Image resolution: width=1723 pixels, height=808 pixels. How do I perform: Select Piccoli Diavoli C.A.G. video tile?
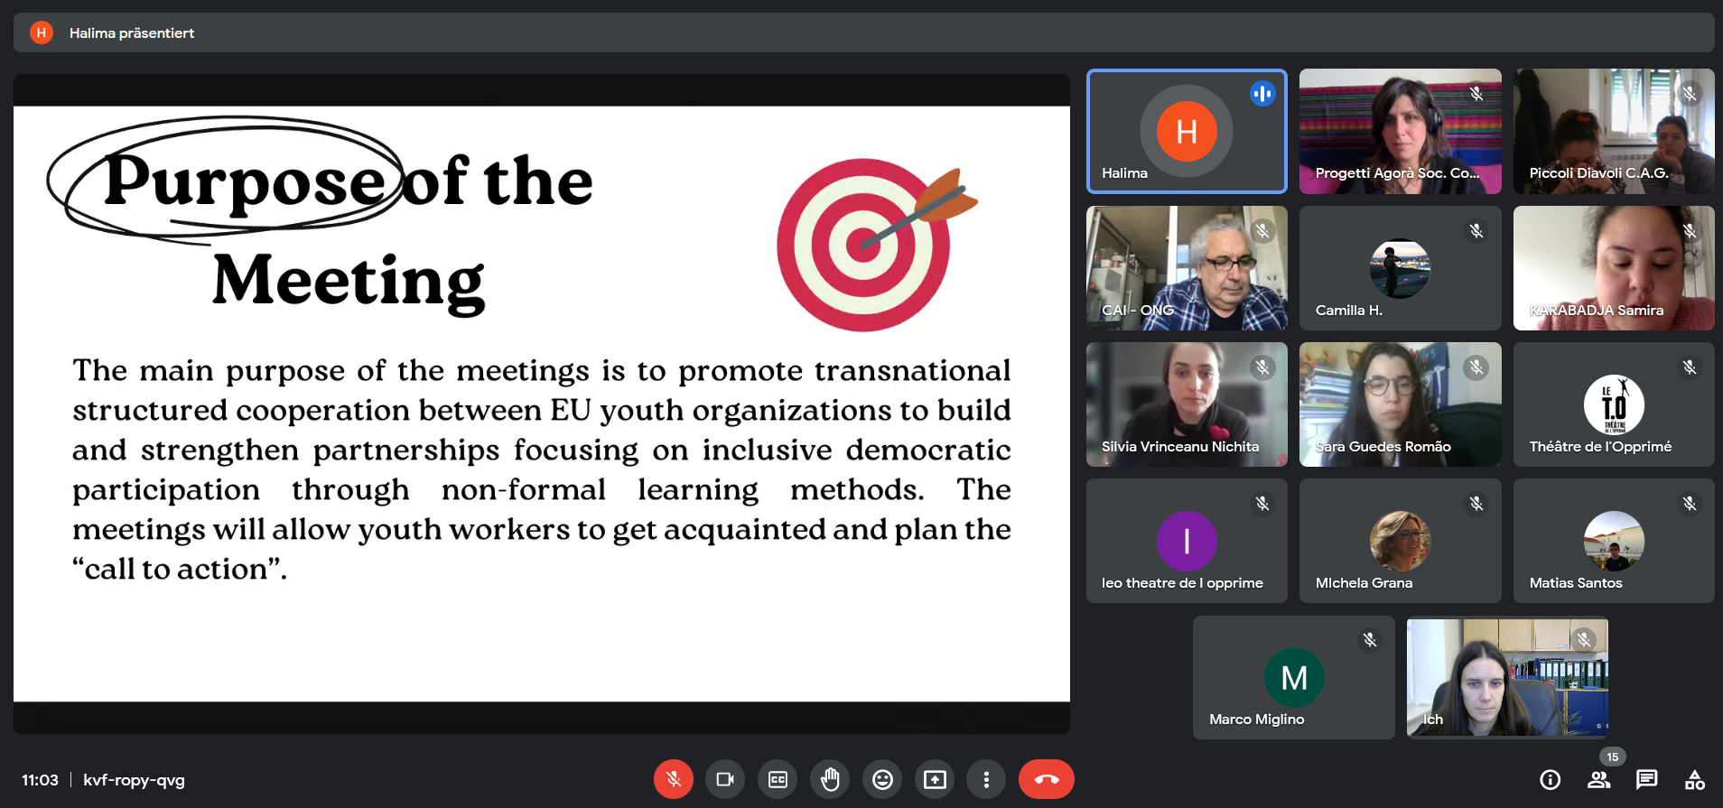[x=1614, y=131]
